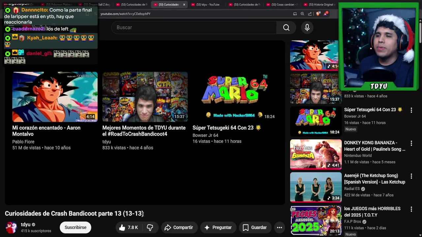Click the browser address bar URL
This screenshot has width=422, height=237.
125,14
